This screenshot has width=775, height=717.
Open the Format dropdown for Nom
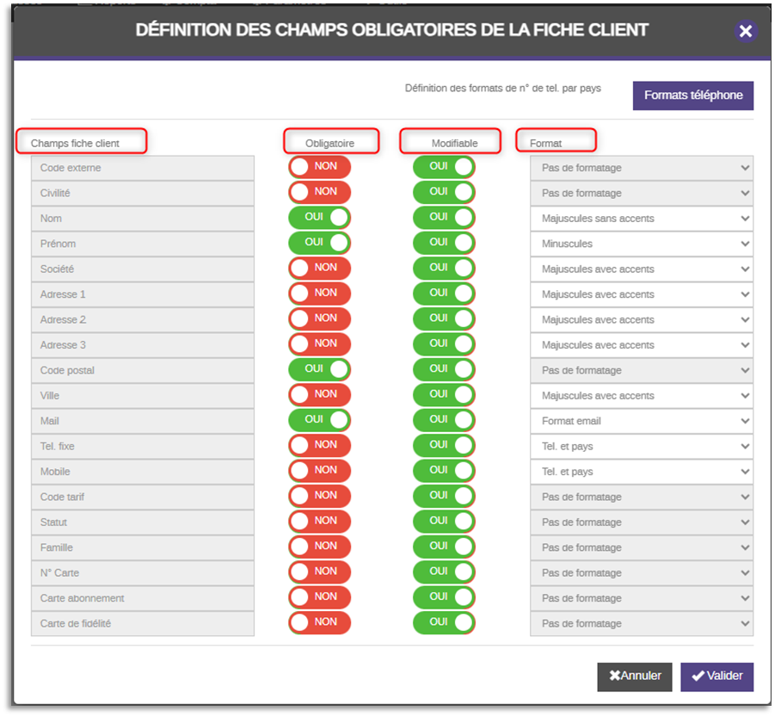point(641,219)
